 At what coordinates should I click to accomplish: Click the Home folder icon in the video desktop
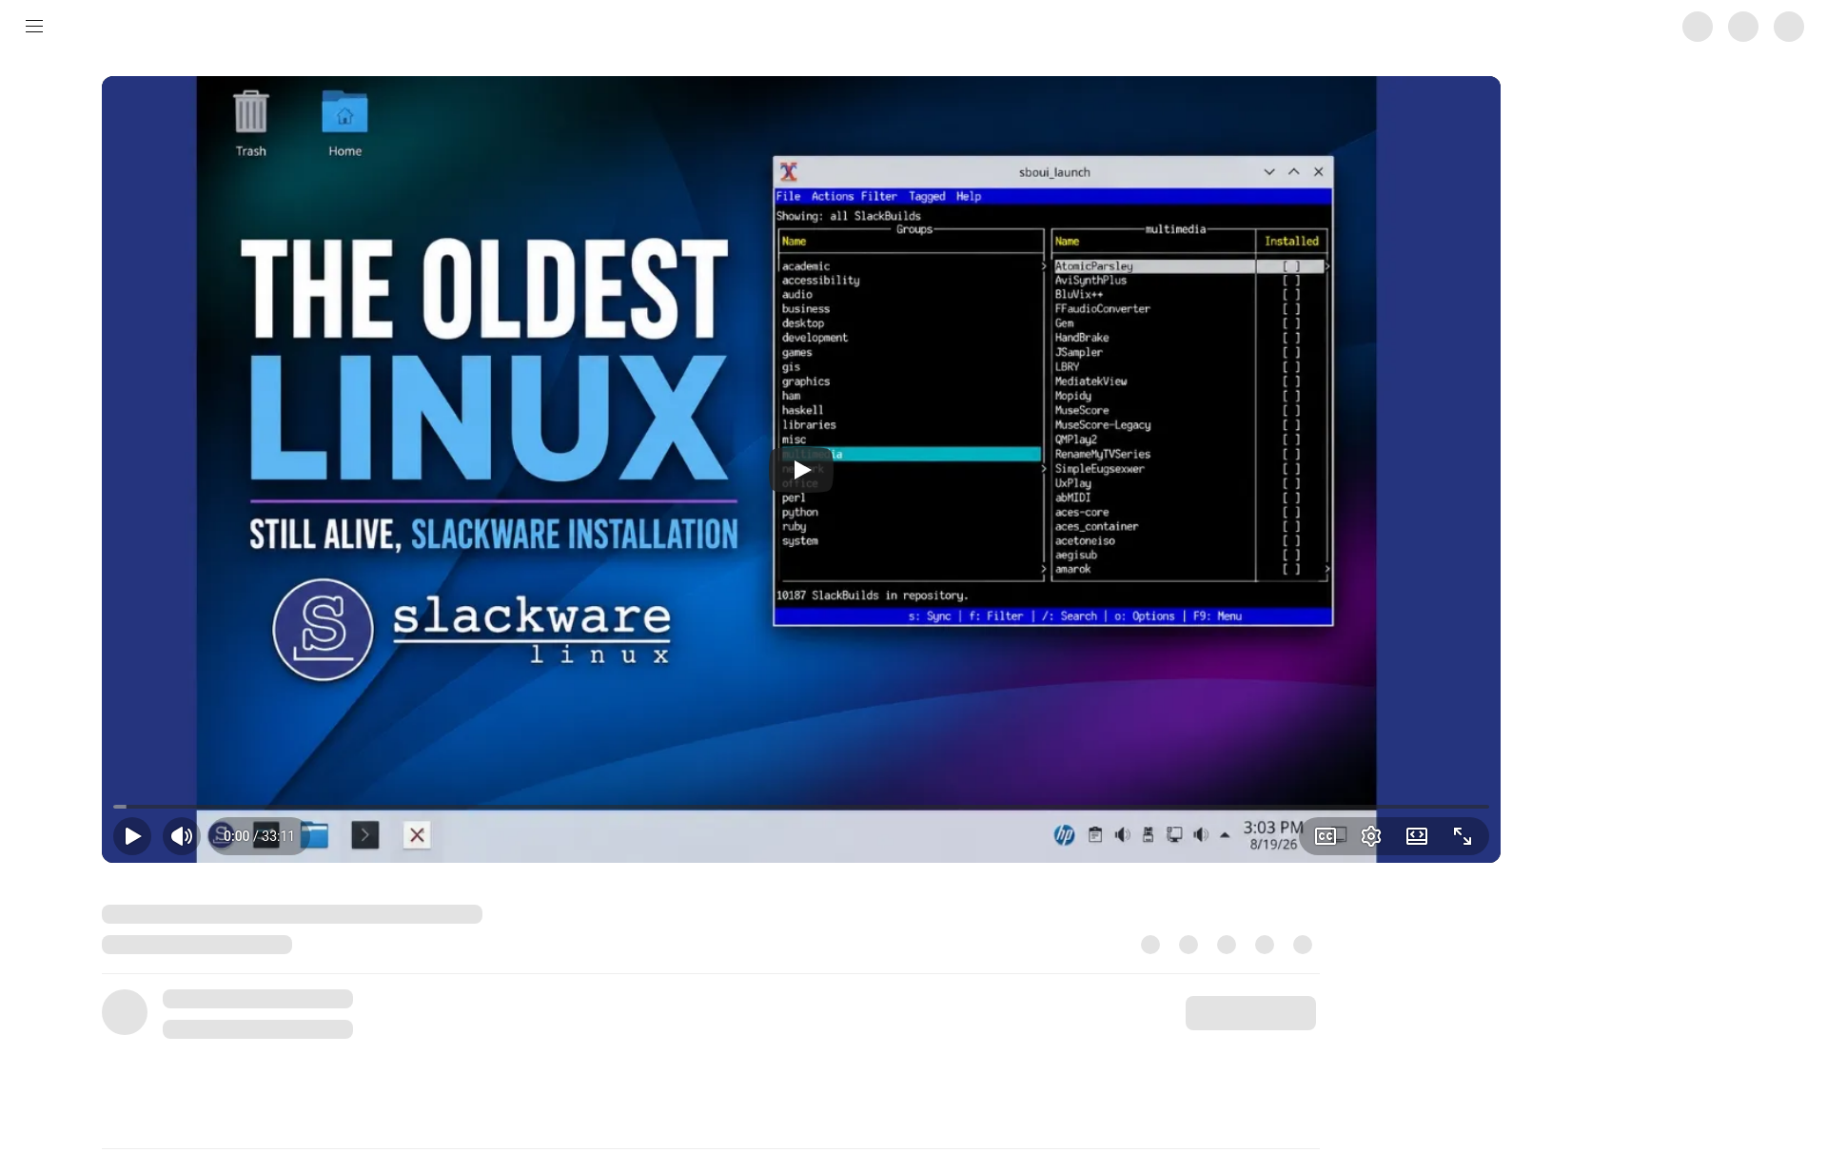[x=344, y=124]
